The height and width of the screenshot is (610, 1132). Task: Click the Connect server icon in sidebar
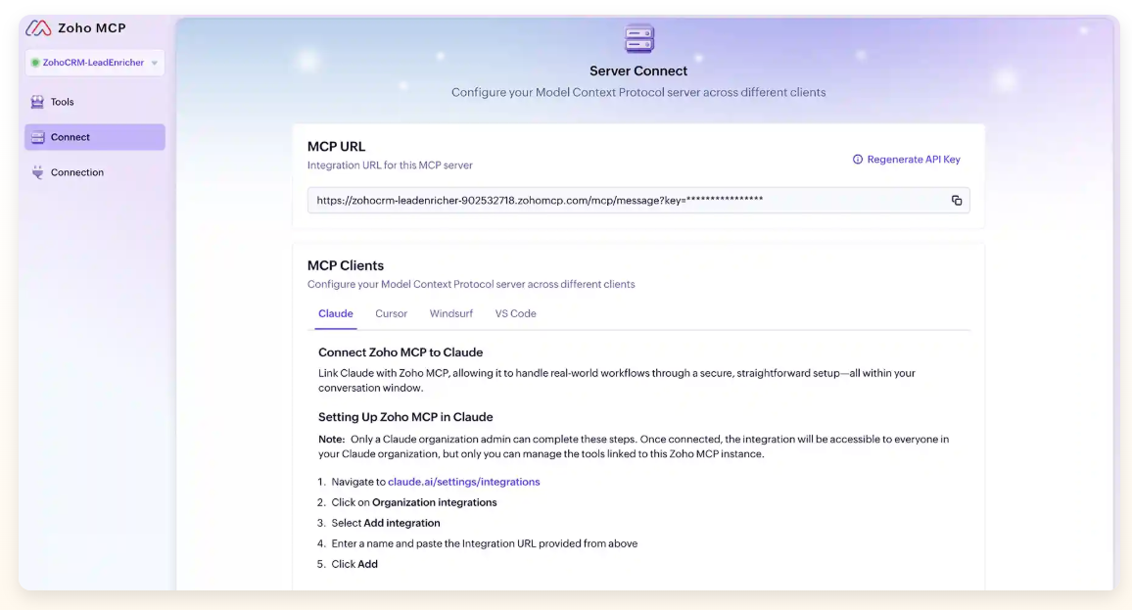37,137
